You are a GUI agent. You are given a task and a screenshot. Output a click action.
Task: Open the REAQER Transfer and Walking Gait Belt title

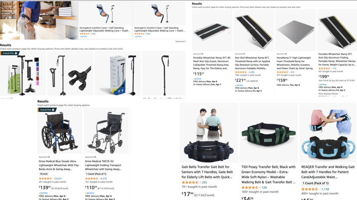[328, 172]
